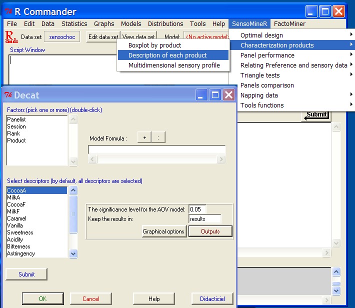The image size is (355, 308).
Task: Open the SensoMineR menu
Action: [249, 24]
